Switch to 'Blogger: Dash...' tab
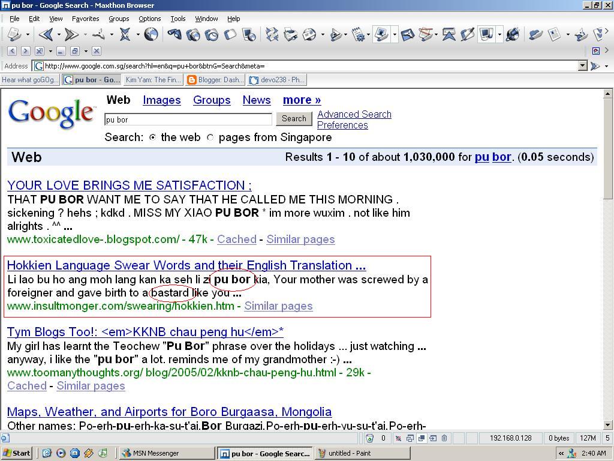614x461 pixels. click(x=215, y=80)
